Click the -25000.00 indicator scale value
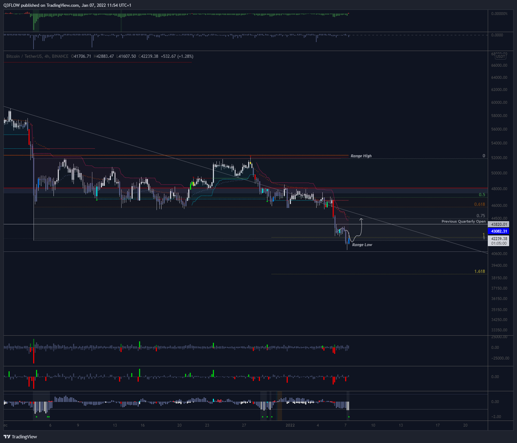 click(x=500, y=358)
